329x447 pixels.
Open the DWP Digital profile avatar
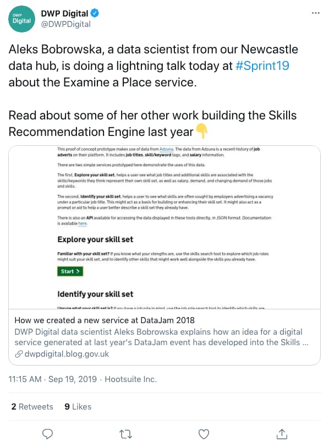(21, 19)
